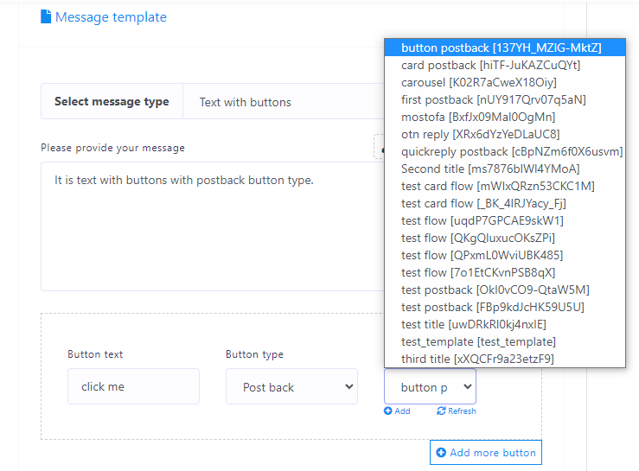The image size is (639, 471).
Task: Open the Button type dropdown
Action: click(x=291, y=387)
